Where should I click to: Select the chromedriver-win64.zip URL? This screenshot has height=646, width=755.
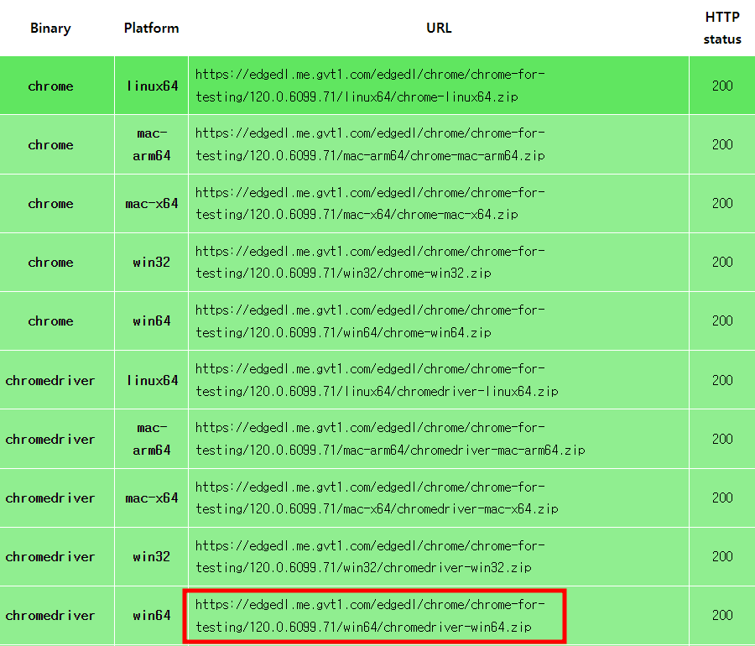coord(370,615)
